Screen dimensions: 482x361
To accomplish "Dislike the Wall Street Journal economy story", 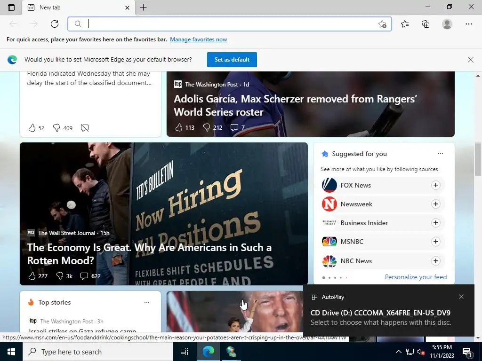I will click(x=60, y=276).
